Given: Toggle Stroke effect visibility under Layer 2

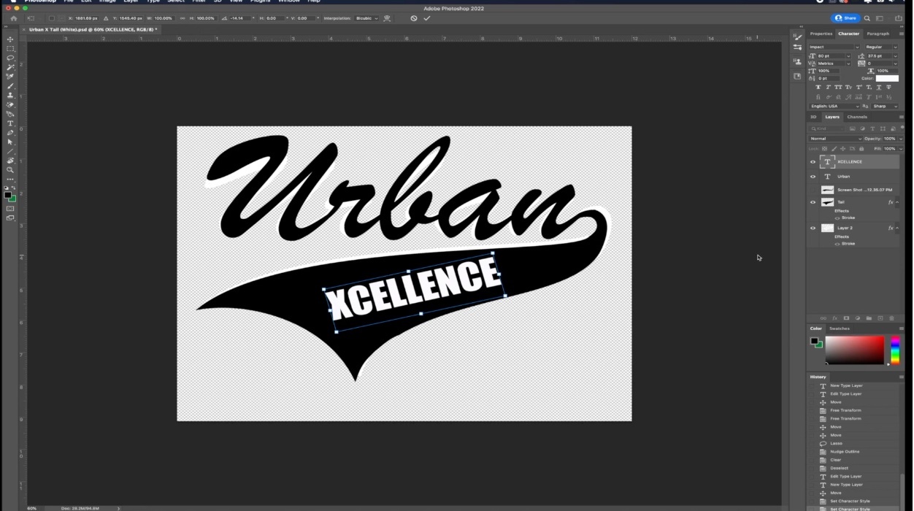Looking at the screenshot, I should [x=837, y=244].
